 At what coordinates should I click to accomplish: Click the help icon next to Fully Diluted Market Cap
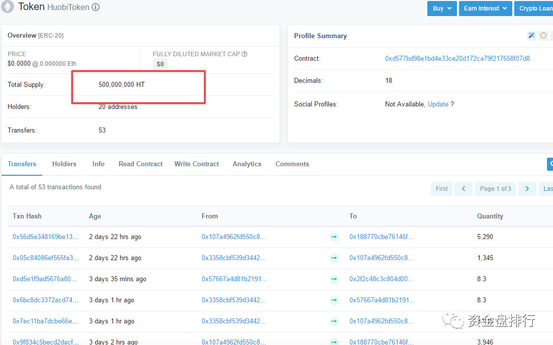(244, 54)
